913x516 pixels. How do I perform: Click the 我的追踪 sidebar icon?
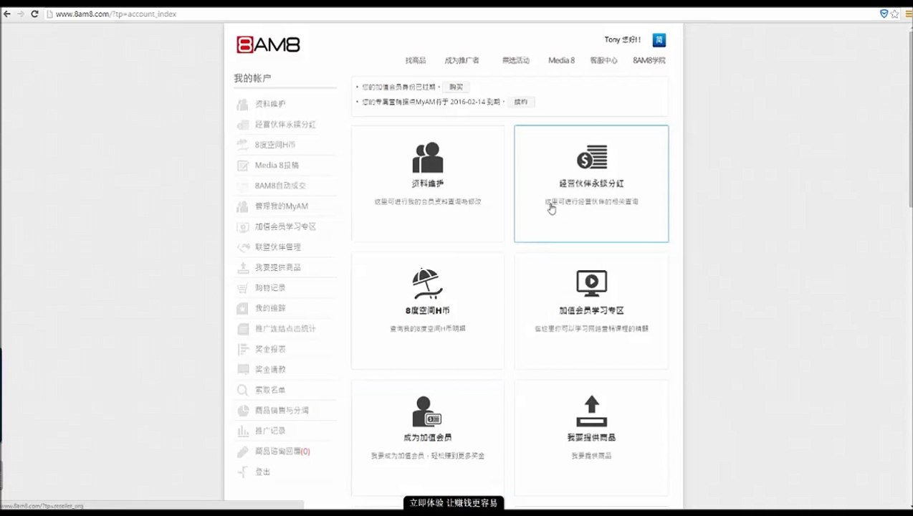[242, 308]
